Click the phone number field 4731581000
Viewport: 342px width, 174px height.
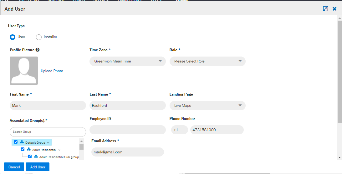pyautogui.click(x=217, y=130)
